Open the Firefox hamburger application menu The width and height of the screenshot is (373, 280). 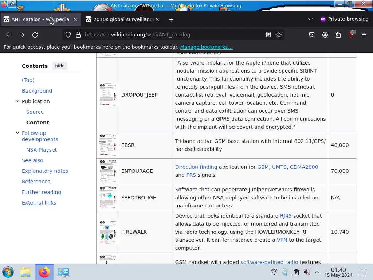point(364,35)
